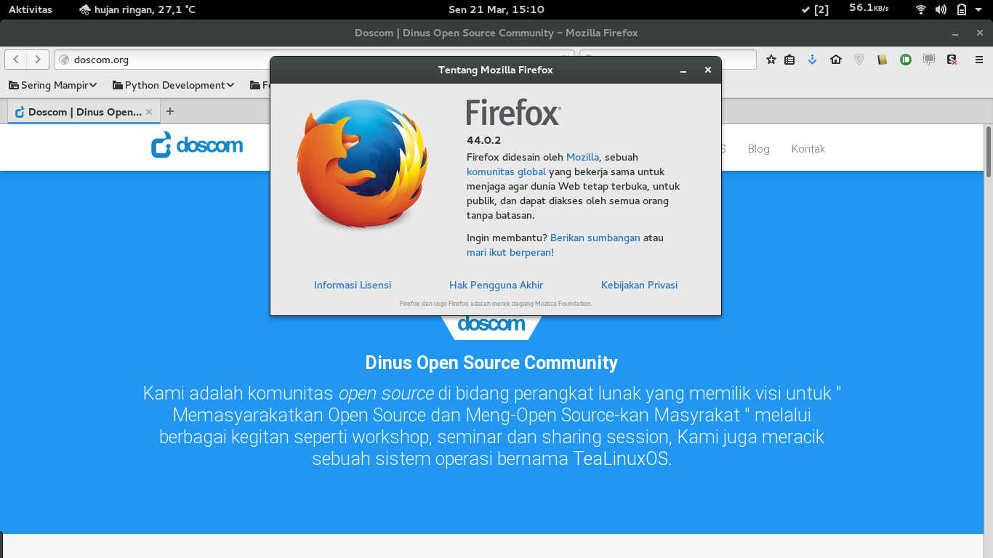
Task: Close the Tentang Mozilla Firefox dialog
Action: pos(707,70)
